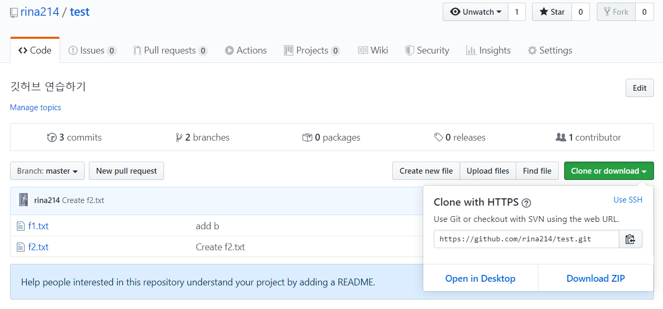
Task: Click the rina214 avatar thumbnail in commit bar
Action: (x=24, y=200)
